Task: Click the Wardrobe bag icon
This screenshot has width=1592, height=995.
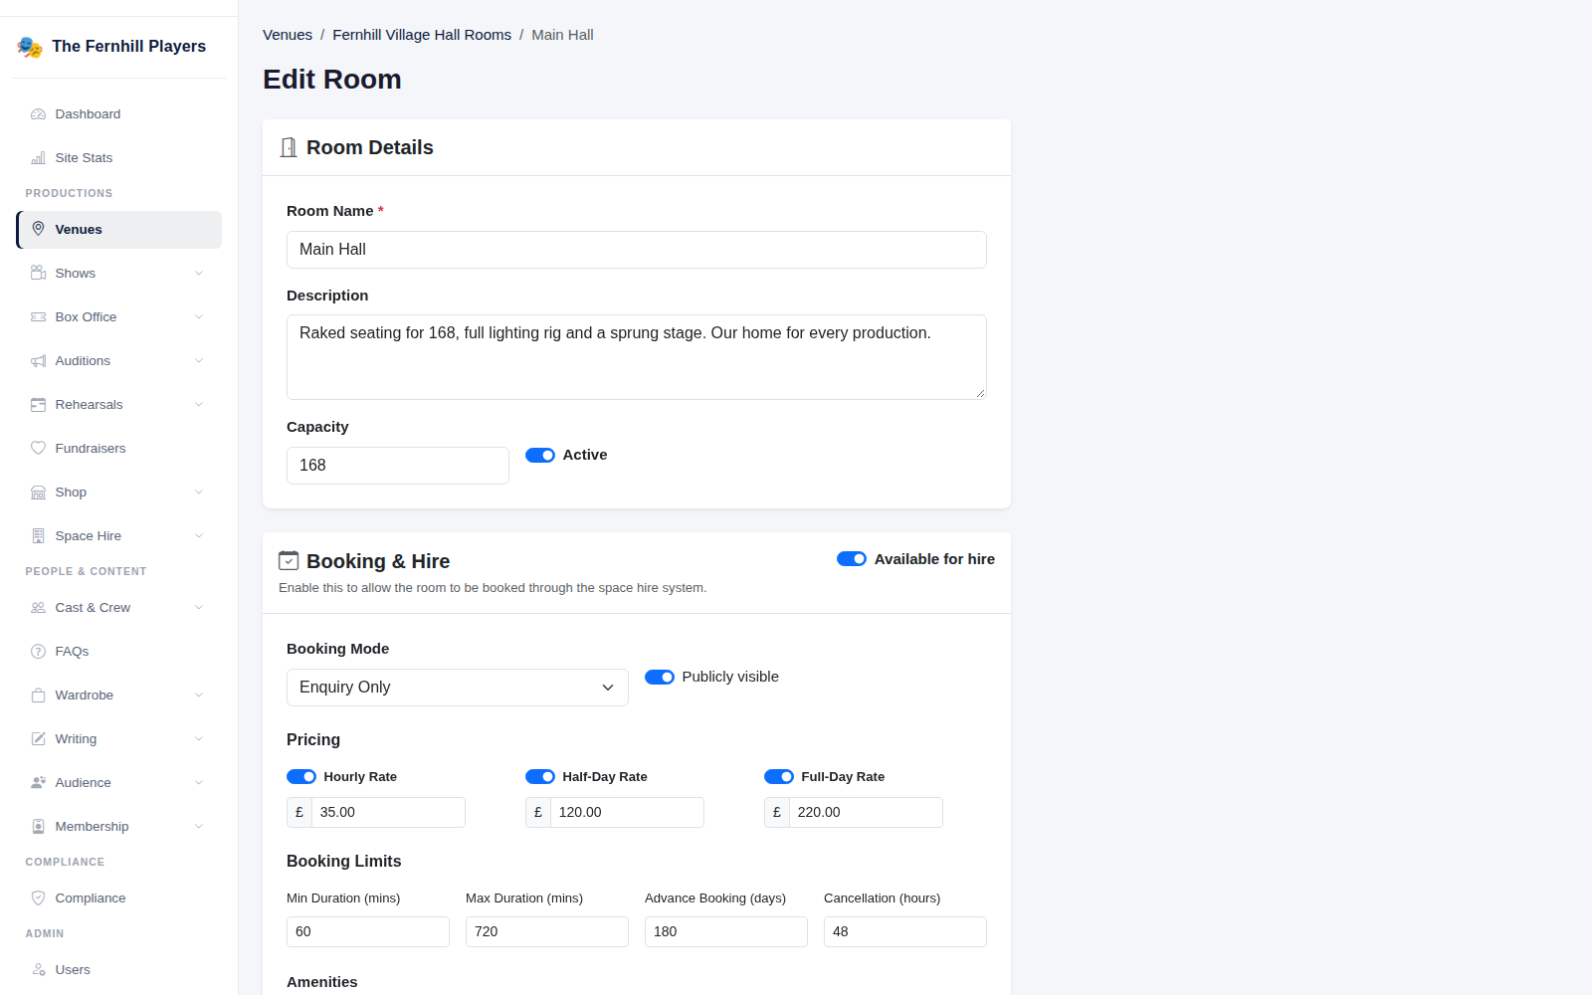Action: point(38,695)
